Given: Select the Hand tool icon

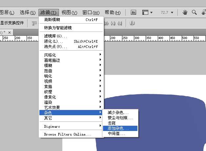Looking at the screenshot, I should [185, 12].
